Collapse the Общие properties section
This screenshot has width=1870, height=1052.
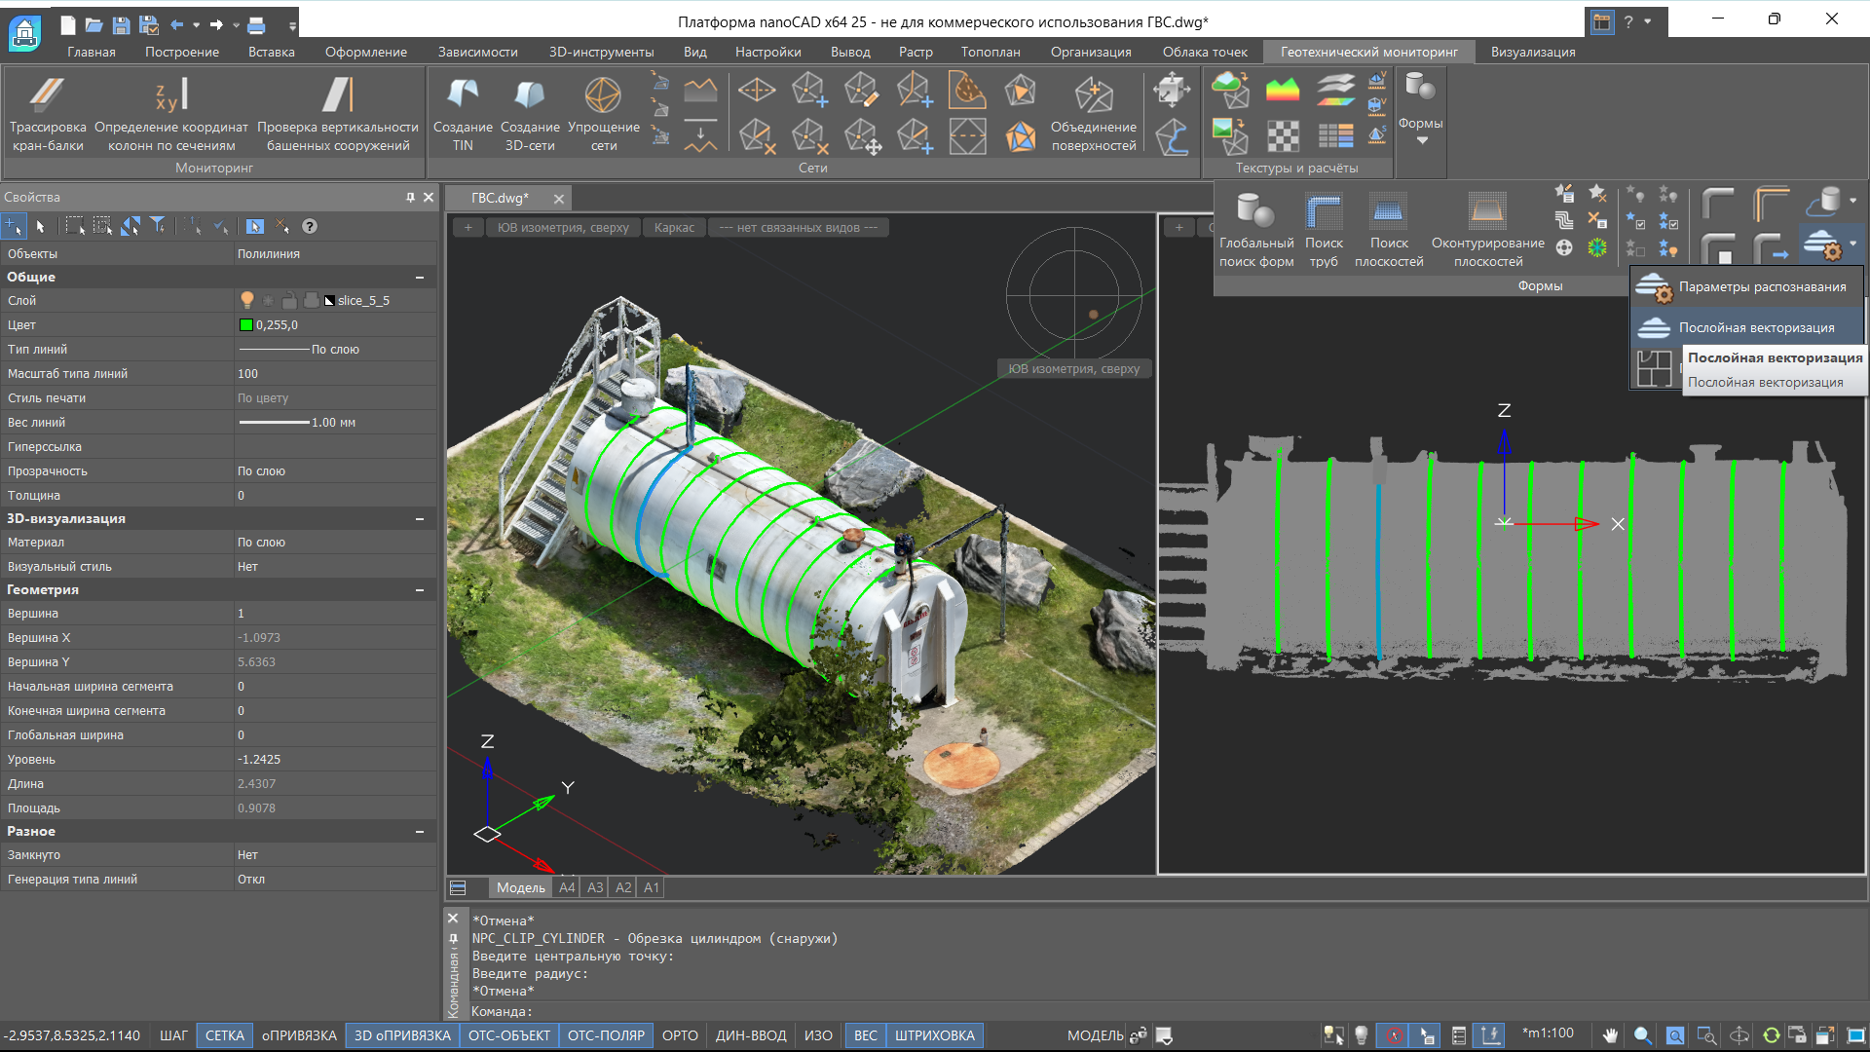[420, 278]
